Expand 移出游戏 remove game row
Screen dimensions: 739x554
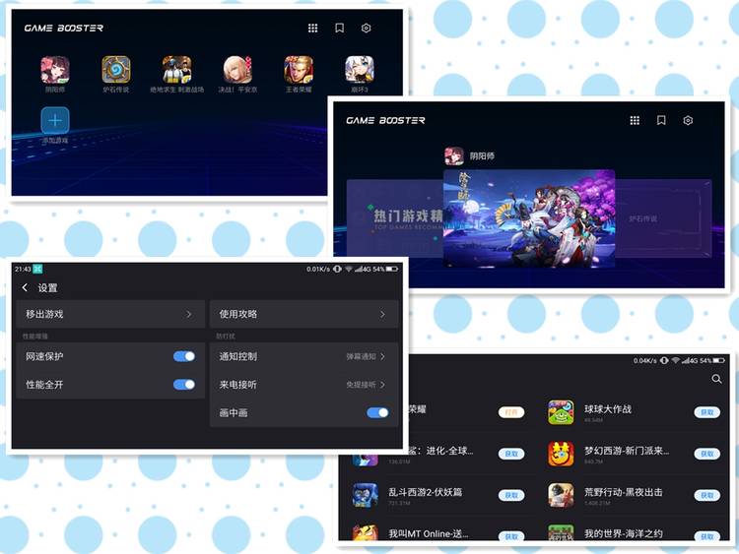pyautogui.click(x=110, y=314)
